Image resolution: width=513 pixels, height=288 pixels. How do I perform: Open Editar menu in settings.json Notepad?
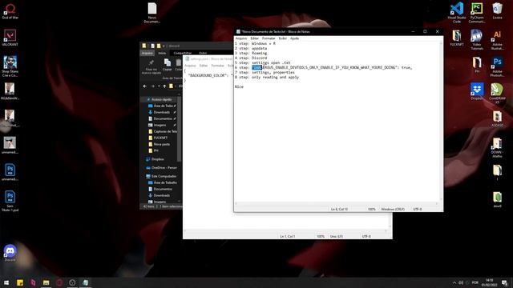coord(204,66)
